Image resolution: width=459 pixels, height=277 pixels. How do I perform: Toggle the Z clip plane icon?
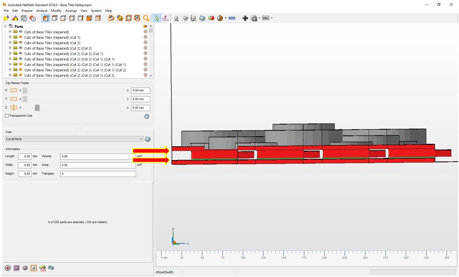pos(14,108)
